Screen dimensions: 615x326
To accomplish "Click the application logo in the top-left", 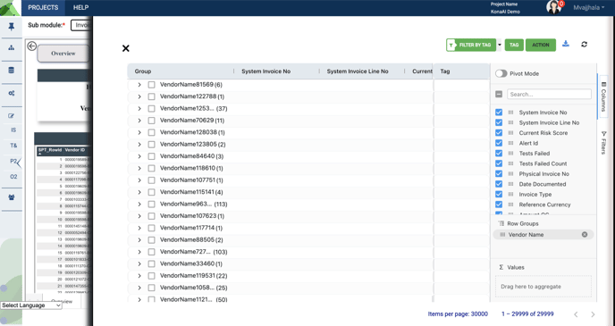I will pyautogui.click(x=10, y=8).
